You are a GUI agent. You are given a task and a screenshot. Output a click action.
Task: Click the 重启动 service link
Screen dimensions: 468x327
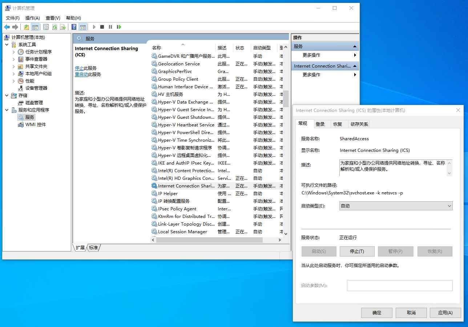[x=81, y=74]
